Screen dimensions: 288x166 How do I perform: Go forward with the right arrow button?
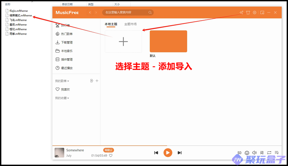pyautogui.click(x=96, y=12)
